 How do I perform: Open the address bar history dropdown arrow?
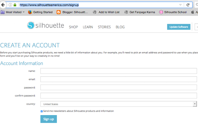click(180, 5)
